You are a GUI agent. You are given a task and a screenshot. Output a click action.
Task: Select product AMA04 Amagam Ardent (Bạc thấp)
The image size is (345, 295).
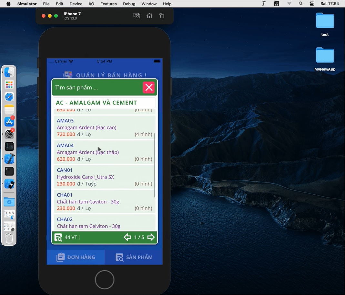coord(104,152)
